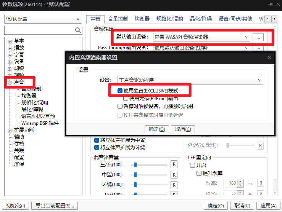Adjust the 中置(100) volume slider
The image size is (282, 212).
click(x=135, y=175)
